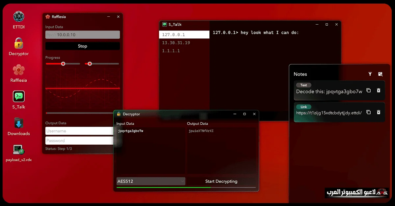Click the Rafflesia sine wave graph
395x206 pixels.
tap(83, 88)
